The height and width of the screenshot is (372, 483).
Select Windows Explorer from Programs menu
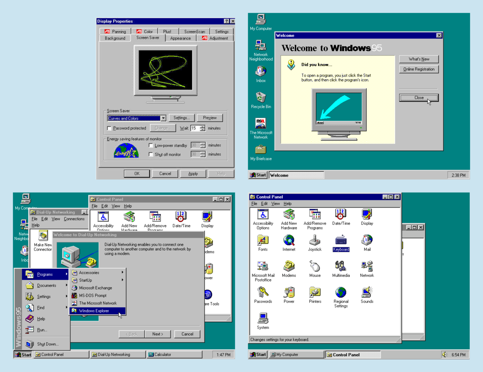click(x=98, y=311)
